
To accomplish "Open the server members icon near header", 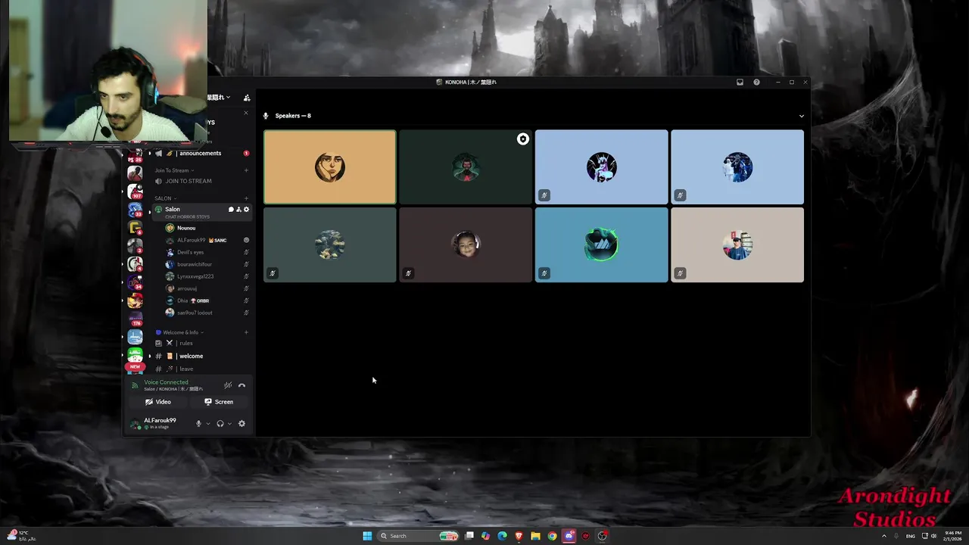I will coord(247,98).
